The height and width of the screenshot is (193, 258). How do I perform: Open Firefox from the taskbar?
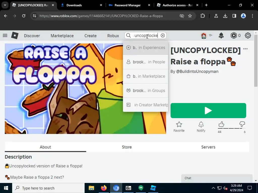pyautogui.click(x=104, y=188)
